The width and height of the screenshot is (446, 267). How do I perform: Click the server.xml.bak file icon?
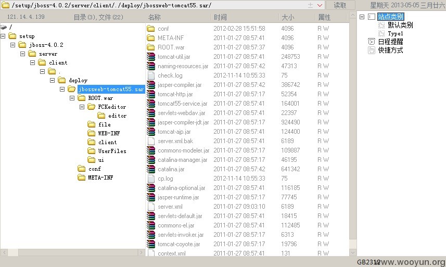151,141
